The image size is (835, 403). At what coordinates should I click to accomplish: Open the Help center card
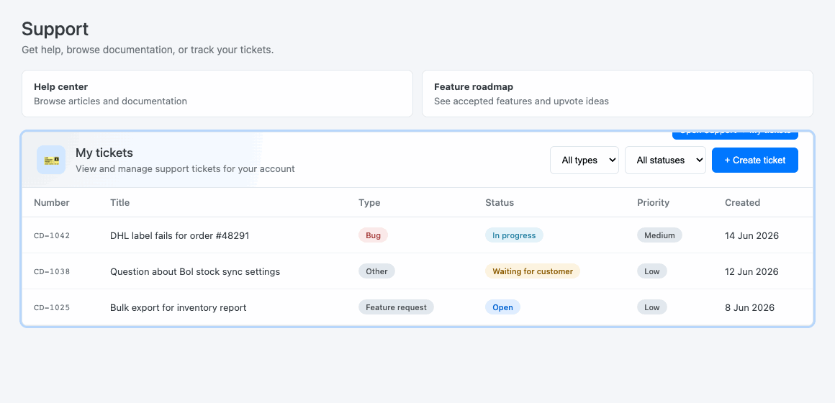point(217,94)
